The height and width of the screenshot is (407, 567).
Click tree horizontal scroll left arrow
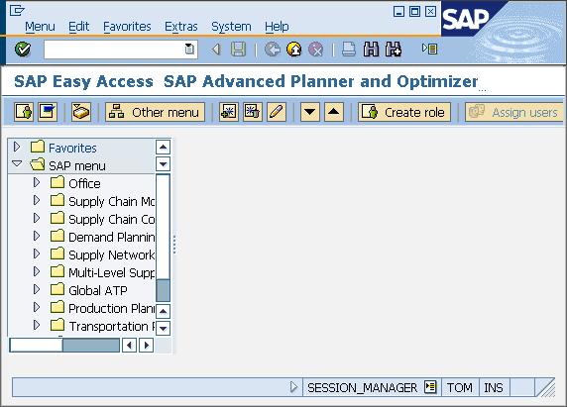(x=129, y=345)
